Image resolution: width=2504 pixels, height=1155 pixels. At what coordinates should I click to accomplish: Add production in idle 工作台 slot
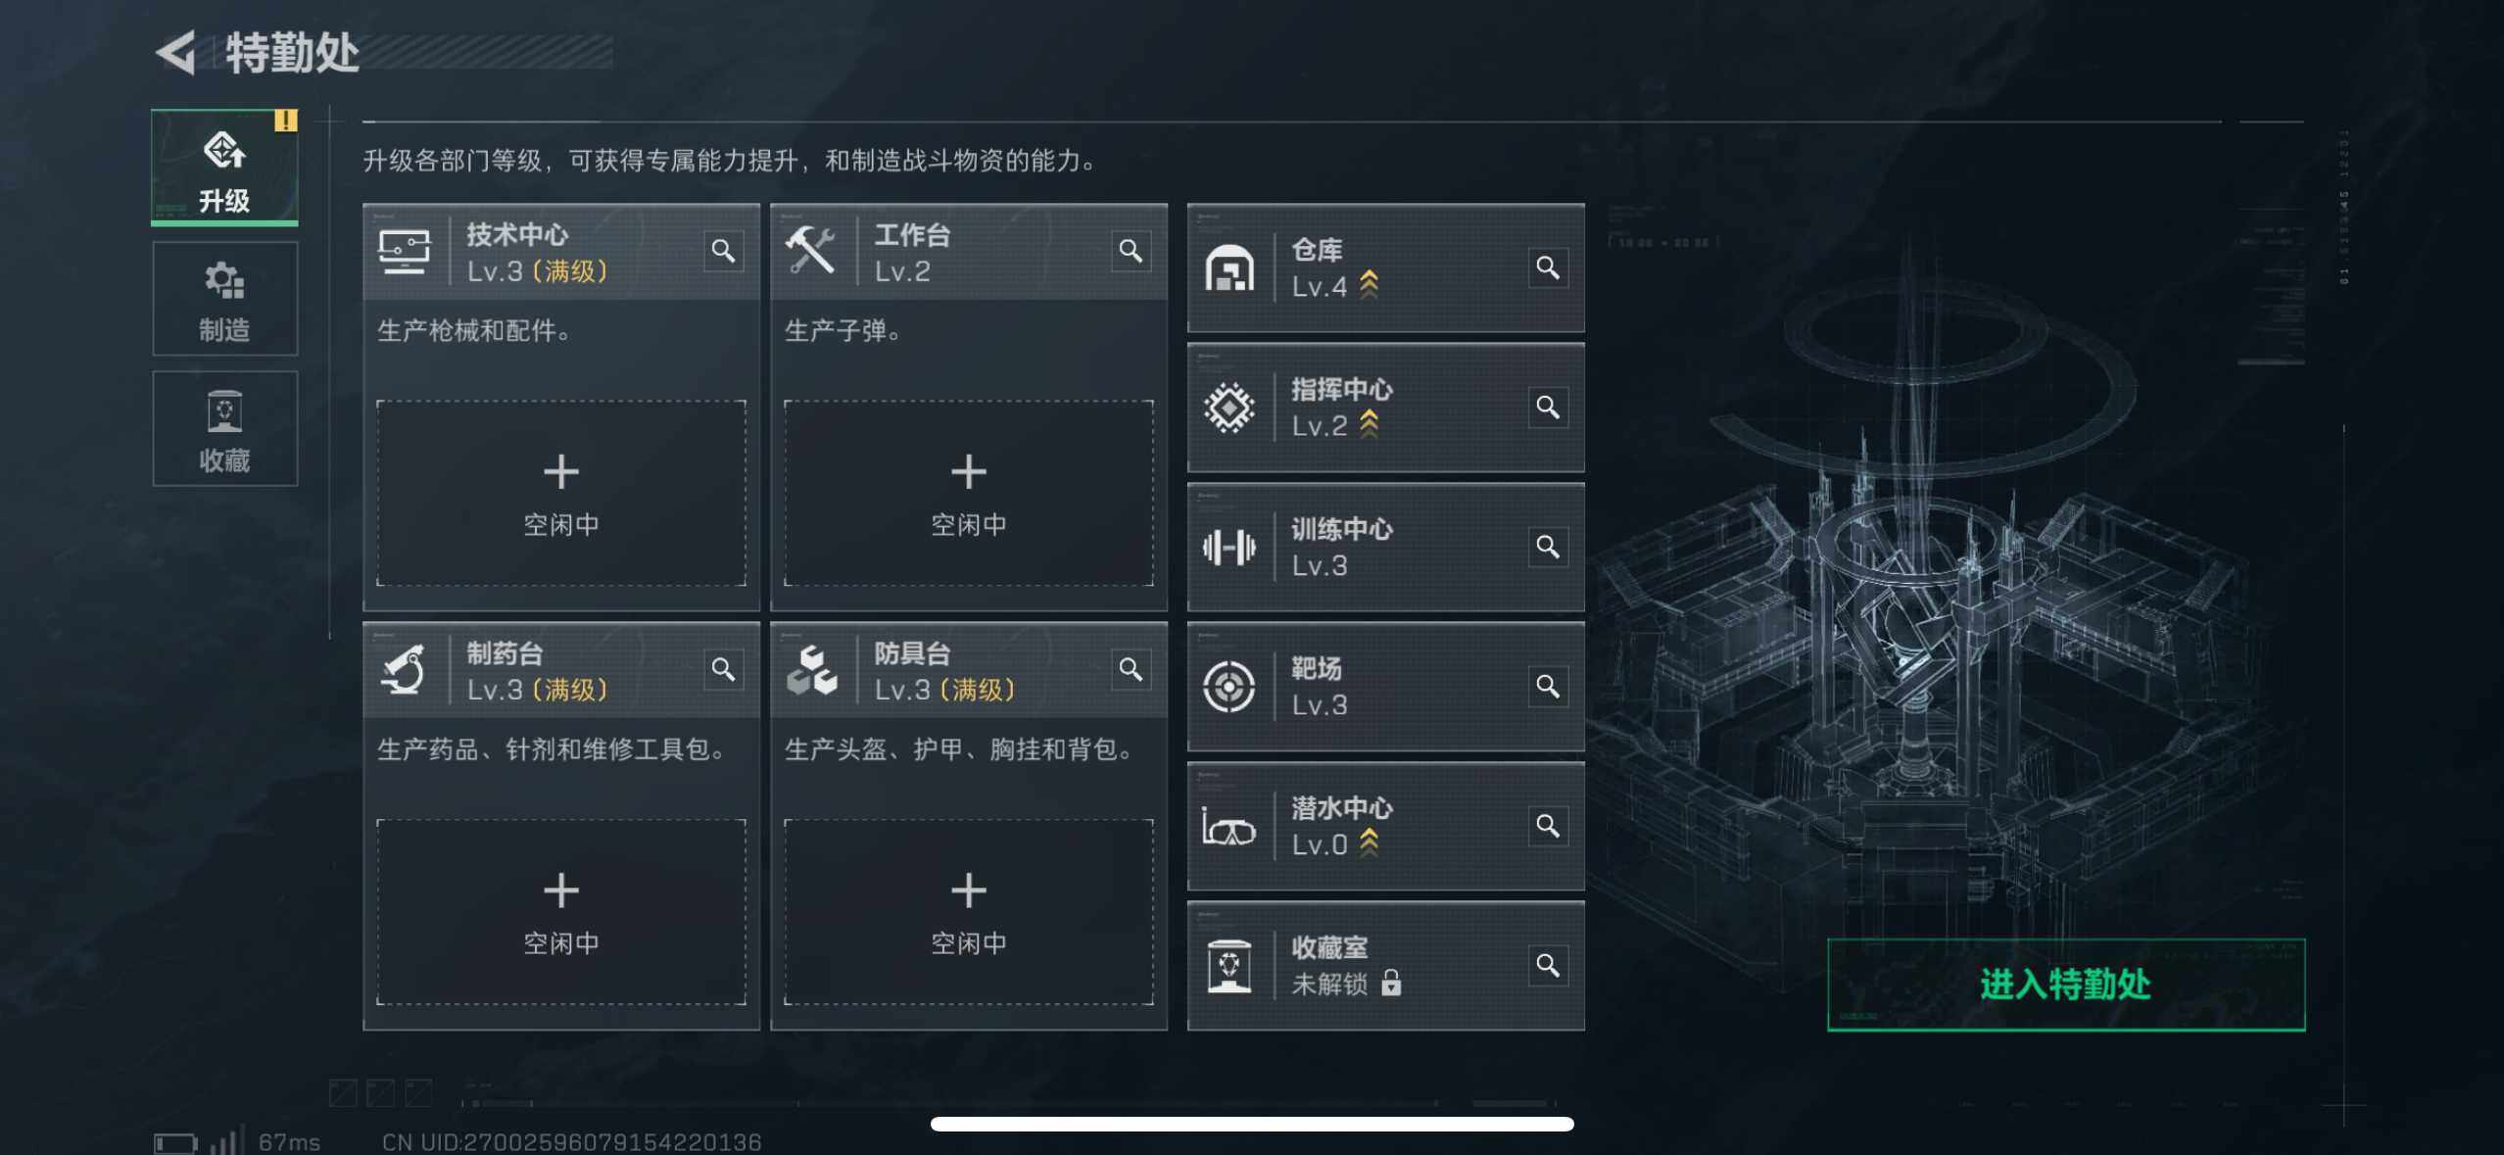click(969, 493)
